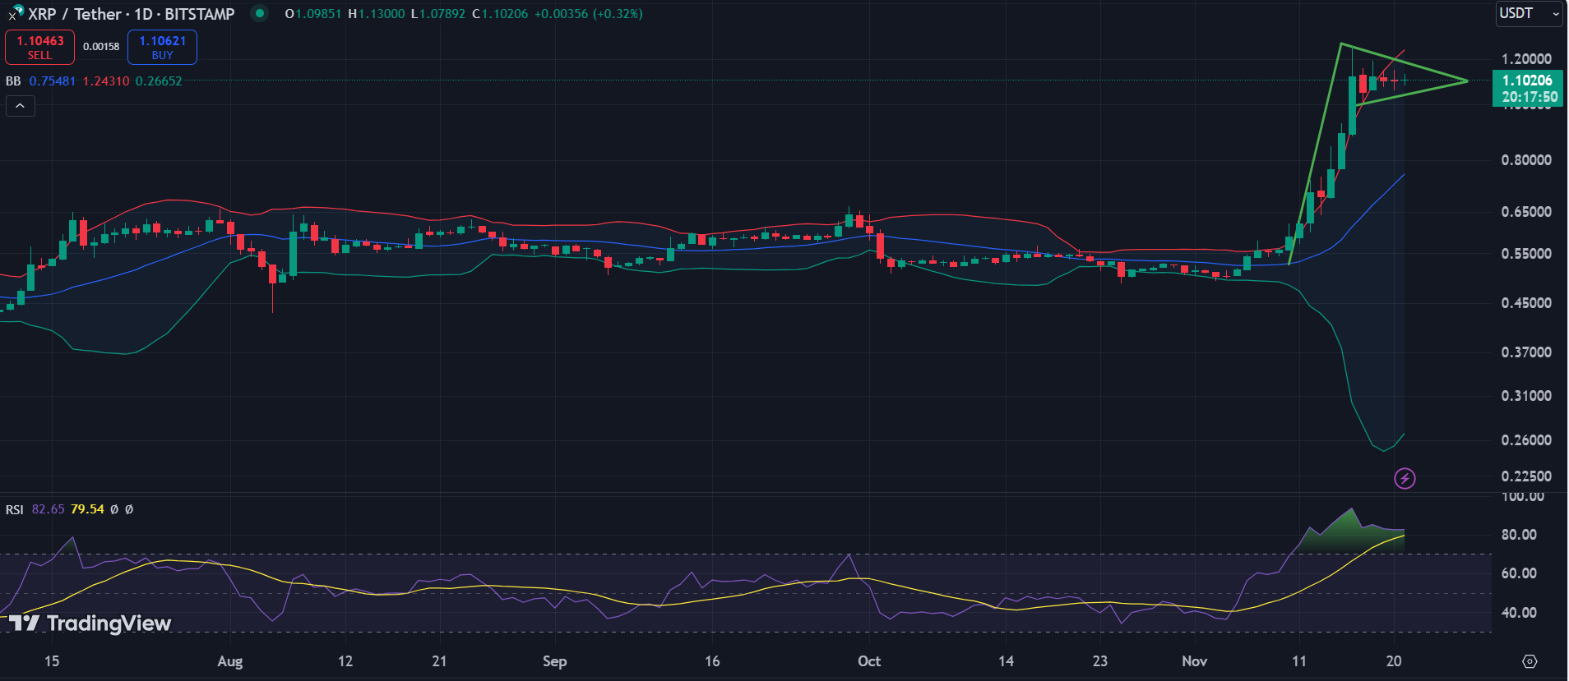Click the 0.55000 price axis label

1526,254
